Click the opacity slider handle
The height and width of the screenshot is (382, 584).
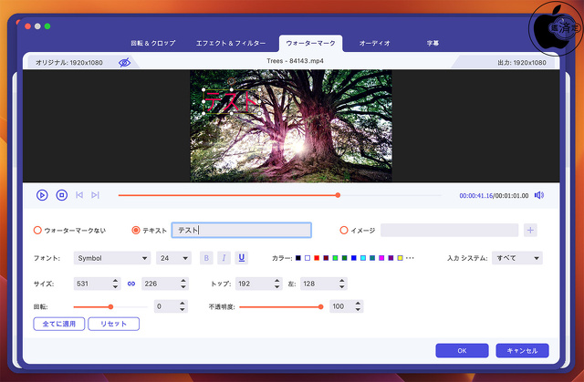click(320, 307)
